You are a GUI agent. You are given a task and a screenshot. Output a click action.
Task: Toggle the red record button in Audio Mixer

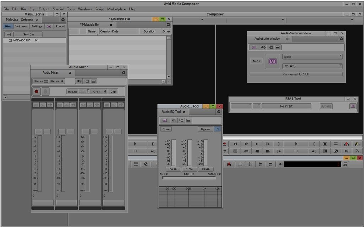37,91
